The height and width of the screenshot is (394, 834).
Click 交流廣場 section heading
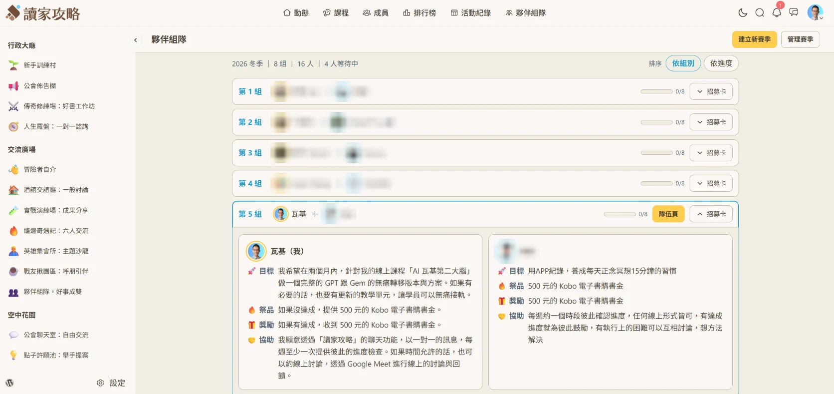21,150
